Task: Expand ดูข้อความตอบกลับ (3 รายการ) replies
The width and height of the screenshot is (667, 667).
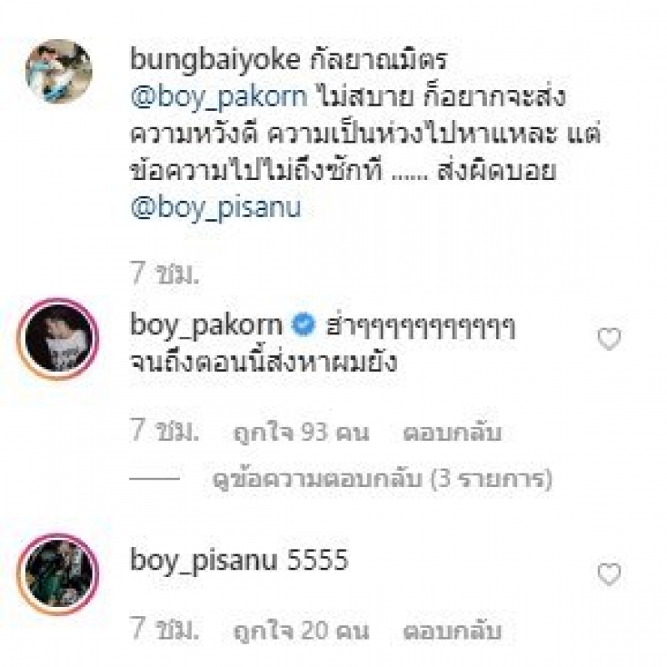Action: [382, 479]
